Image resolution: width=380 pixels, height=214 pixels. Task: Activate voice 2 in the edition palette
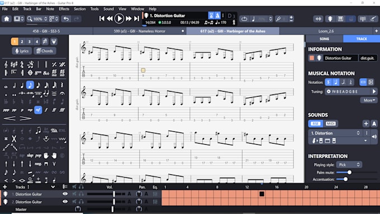pyautogui.click(x=22, y=41)
